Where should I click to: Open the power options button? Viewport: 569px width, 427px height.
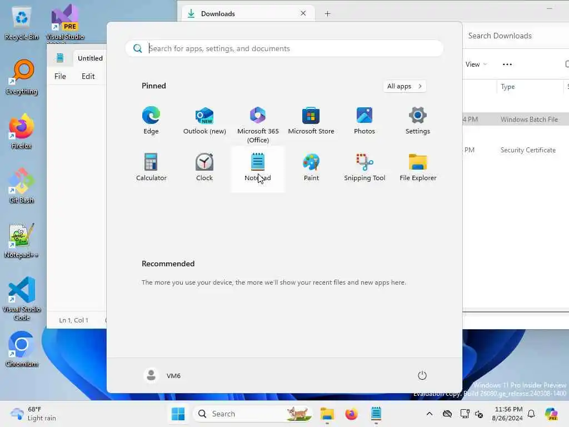click(x=422, y=375)
